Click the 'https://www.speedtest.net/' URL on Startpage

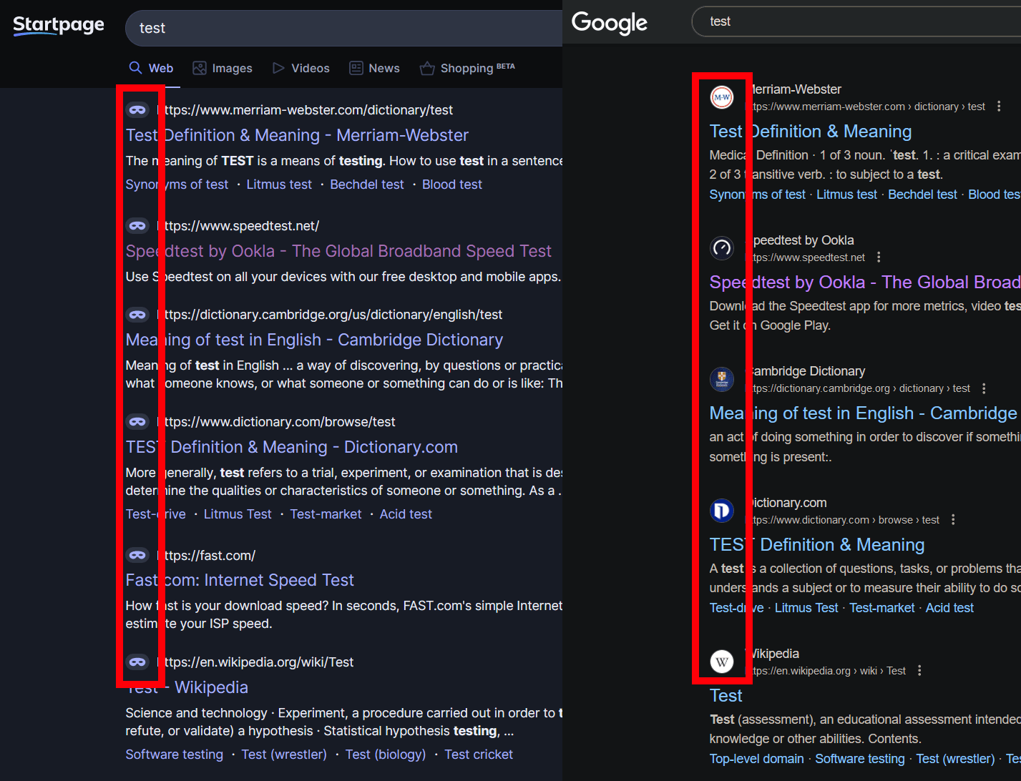pos(238,226)
